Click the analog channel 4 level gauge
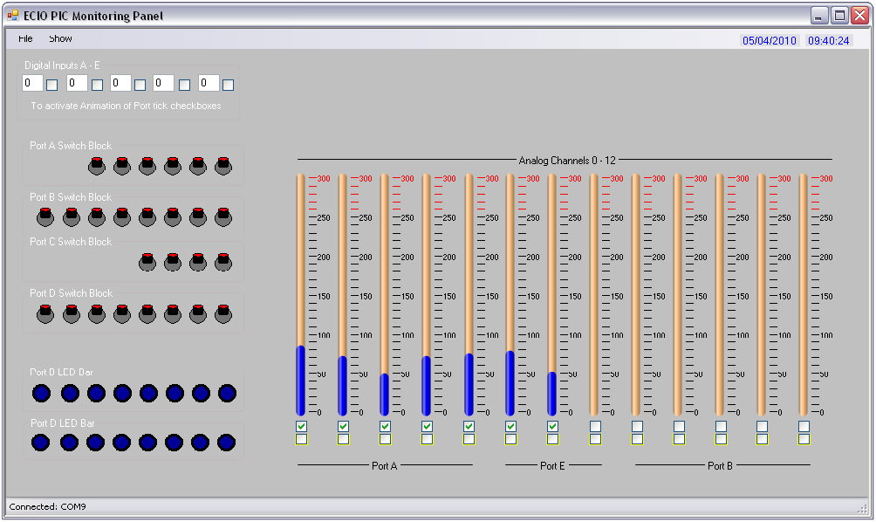 pyautogui.click(x=469, y=294)
